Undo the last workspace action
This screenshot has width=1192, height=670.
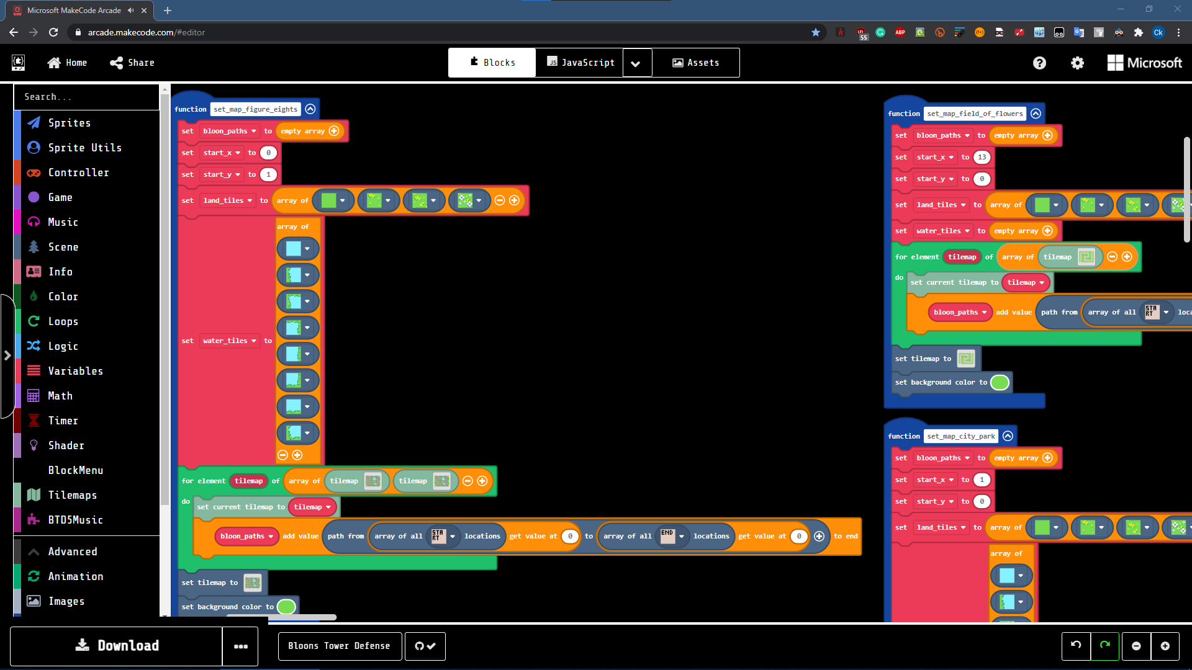pyautogui.click(x=1076, y=646)
